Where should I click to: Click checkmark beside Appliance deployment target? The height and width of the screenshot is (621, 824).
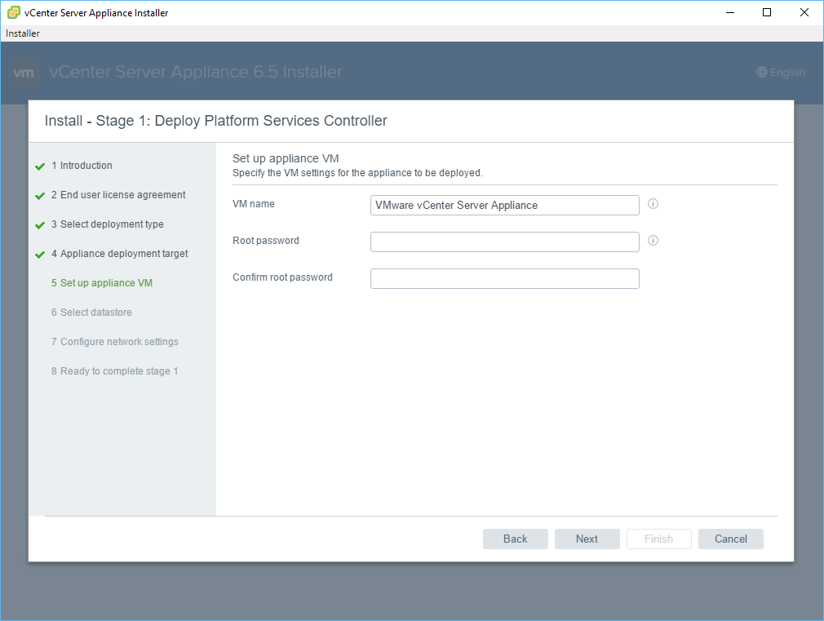click(40, 255)
